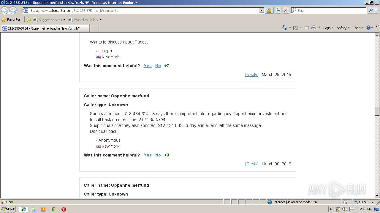Image resolution: width=380 pixels, height=213 pixels.
Task: Expand the Print options dropdown arrow
Action: (x=319, y=28)
